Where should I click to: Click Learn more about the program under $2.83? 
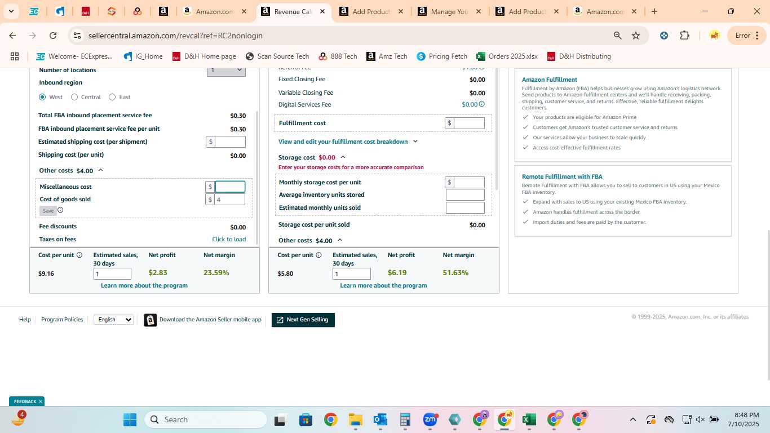tap(144, 285)
